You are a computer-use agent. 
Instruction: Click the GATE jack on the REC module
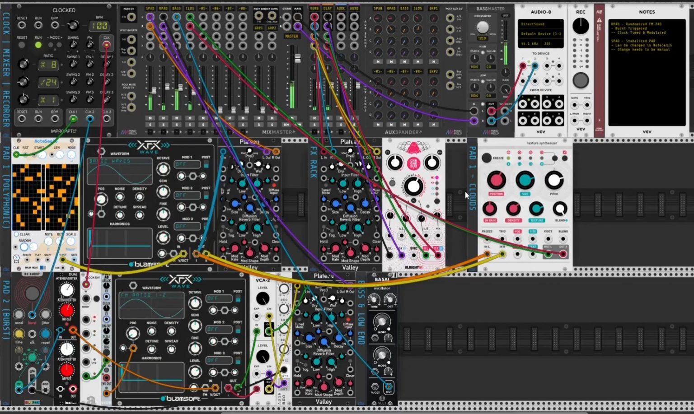click(574, 105)
